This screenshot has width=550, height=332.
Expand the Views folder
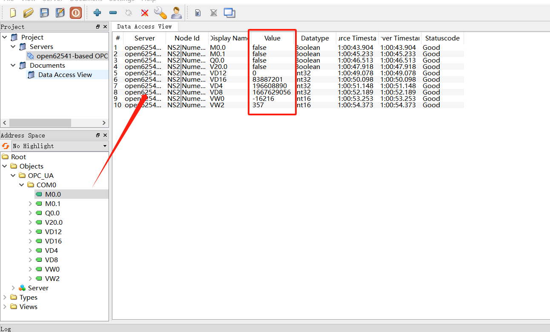point(4,307)
